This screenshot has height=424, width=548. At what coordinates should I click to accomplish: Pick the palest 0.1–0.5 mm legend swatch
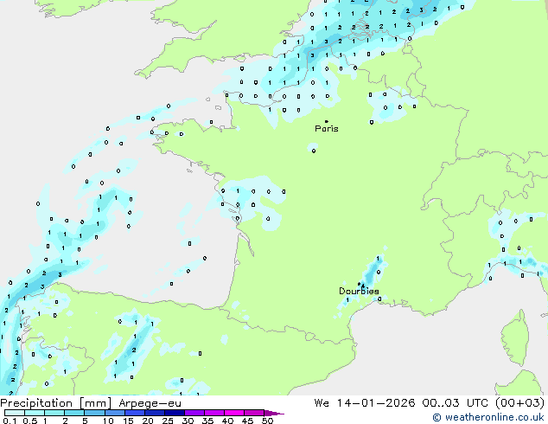pyautogui.click(x=15, y=413)
